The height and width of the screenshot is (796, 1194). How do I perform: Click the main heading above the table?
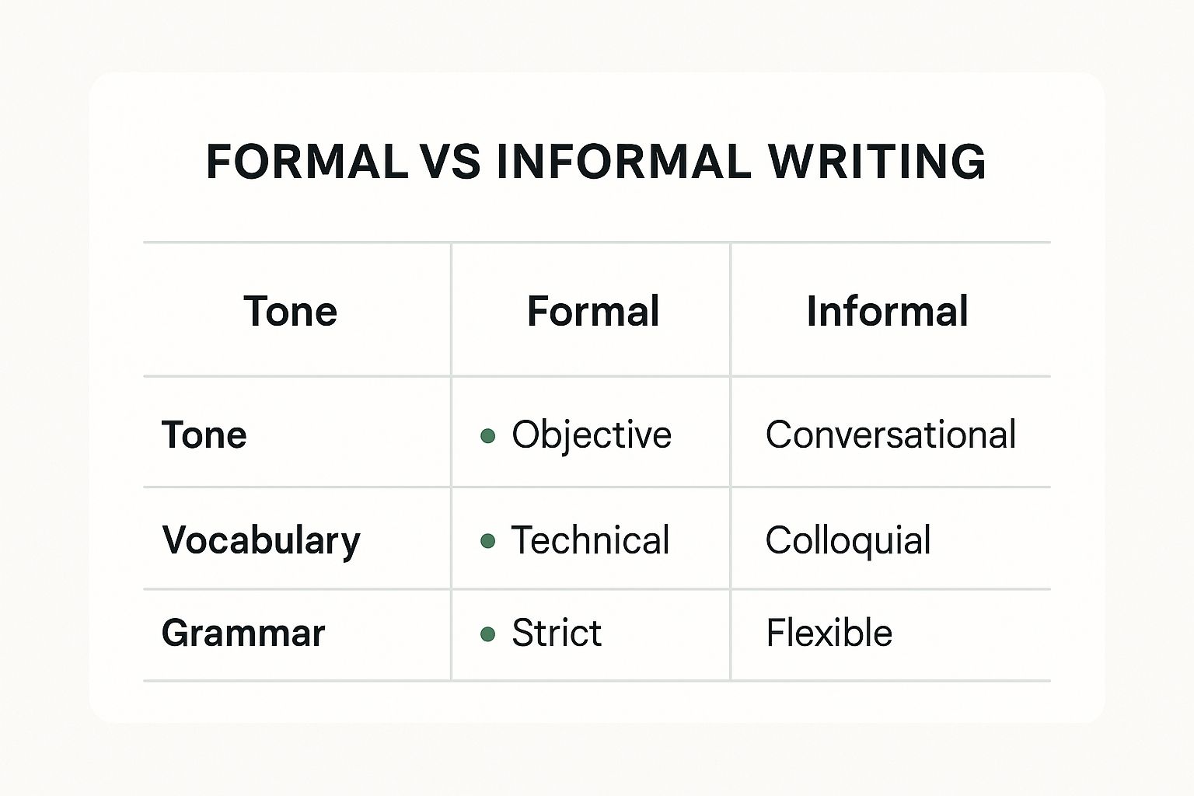tap(595, 162)
